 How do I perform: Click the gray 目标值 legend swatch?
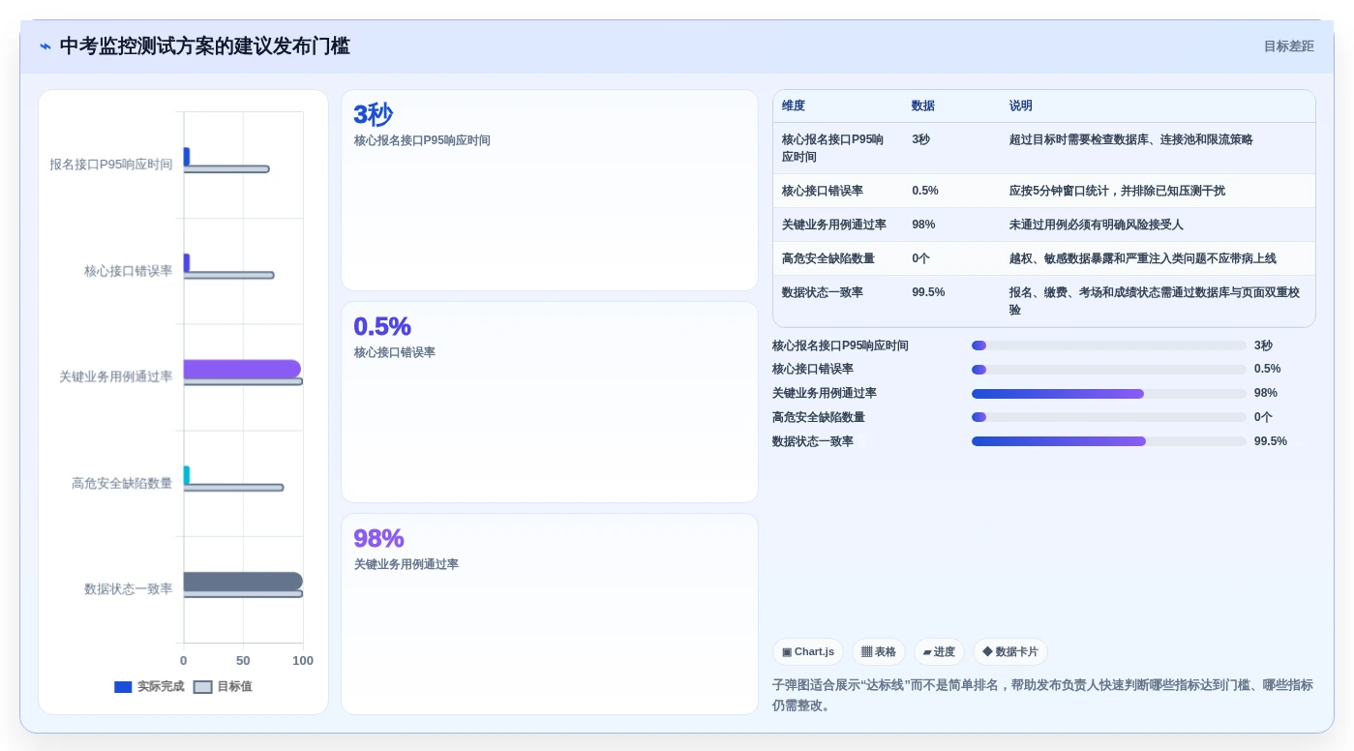pyautogui.click(x=202, y=687)
